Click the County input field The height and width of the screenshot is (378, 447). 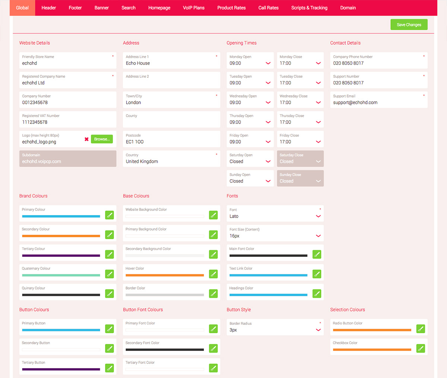click(172, 119)
